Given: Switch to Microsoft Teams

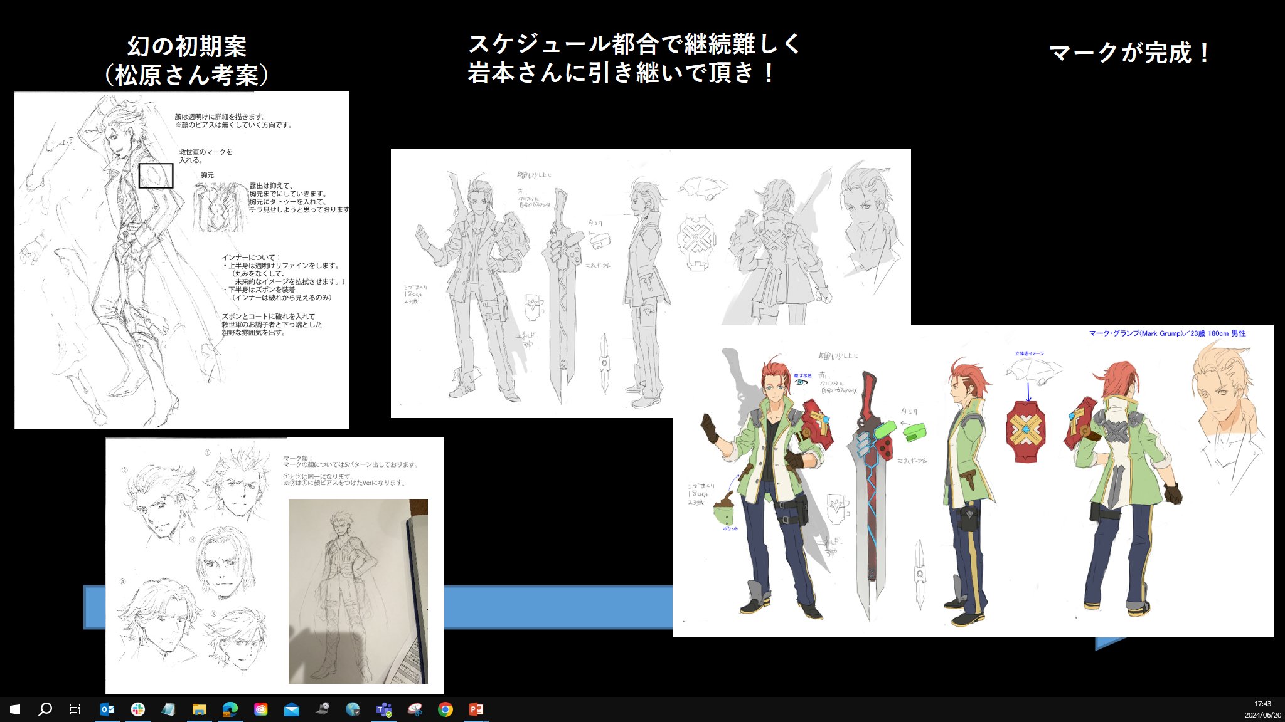Looking at the screenshot, I should (383, 709).
